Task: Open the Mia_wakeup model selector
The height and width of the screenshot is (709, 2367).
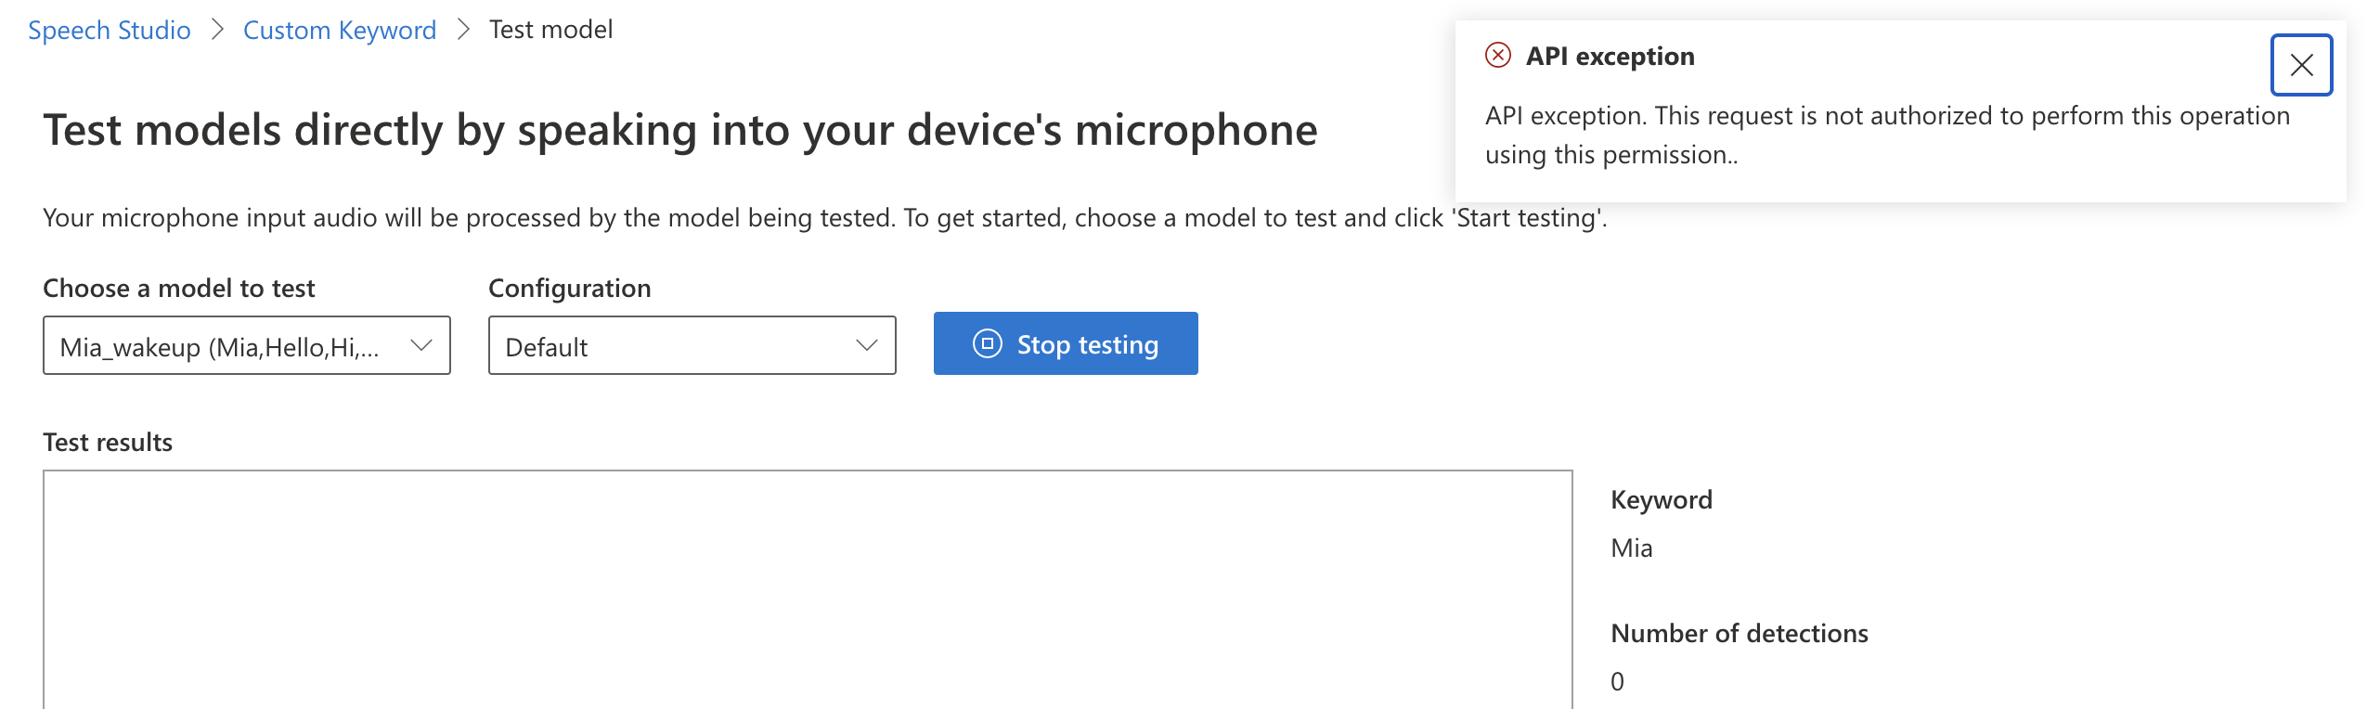Action: [x=247, y=345]
